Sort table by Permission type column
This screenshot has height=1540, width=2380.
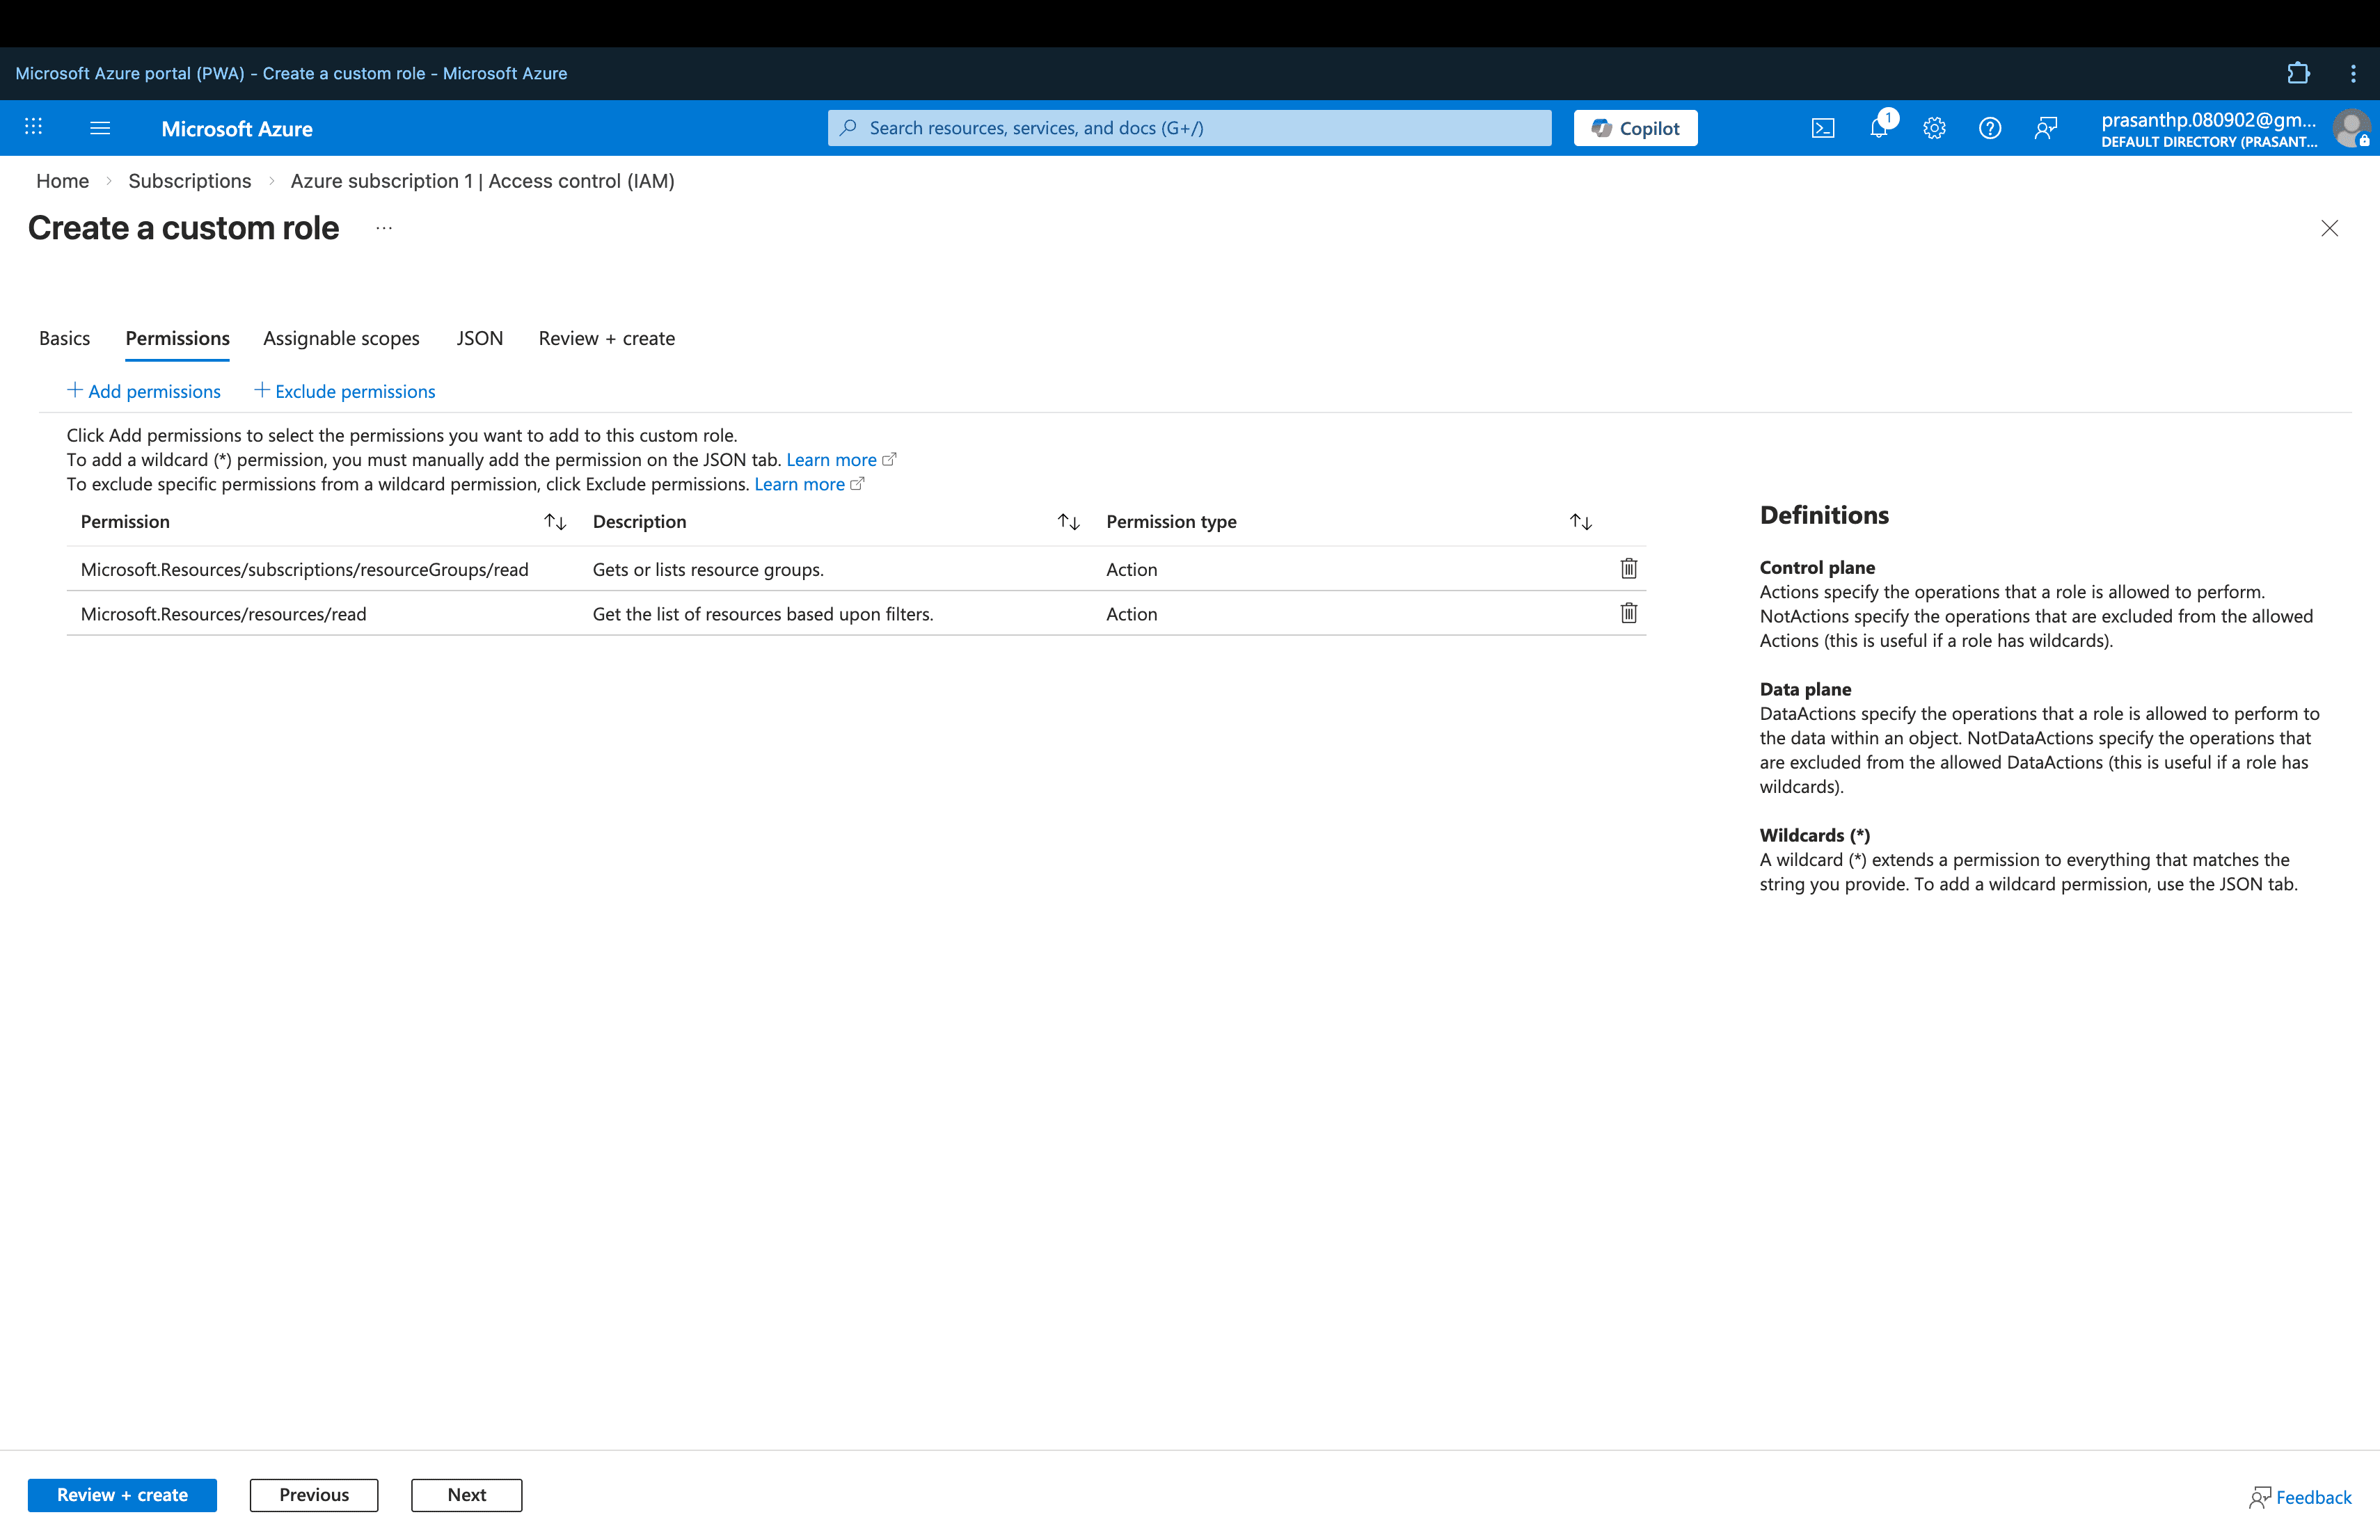1580,522
